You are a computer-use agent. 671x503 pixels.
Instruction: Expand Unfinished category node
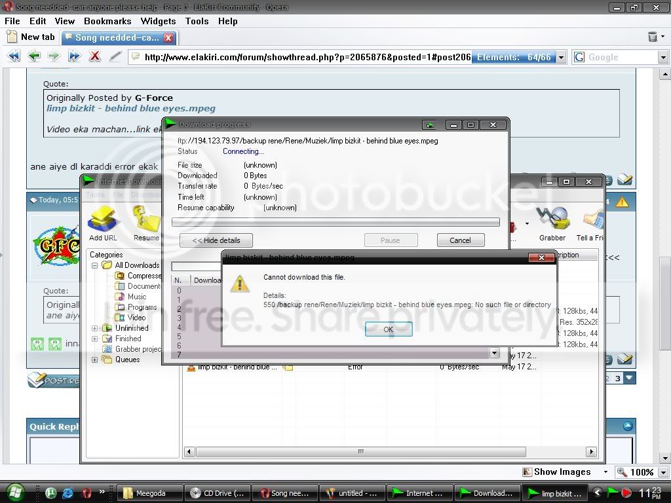pos(94,328)
